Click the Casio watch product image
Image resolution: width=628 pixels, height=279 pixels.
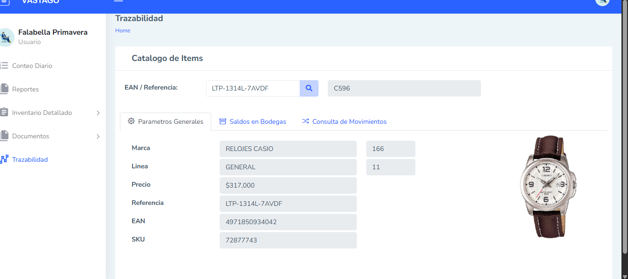tap(548, 187)
